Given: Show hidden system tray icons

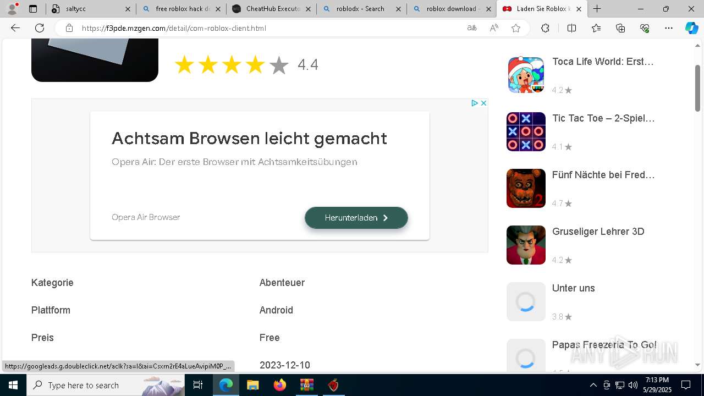Looking at the screenshot, I should (593, 385).
